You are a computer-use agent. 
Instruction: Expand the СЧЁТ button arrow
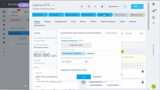click(141, 6)
